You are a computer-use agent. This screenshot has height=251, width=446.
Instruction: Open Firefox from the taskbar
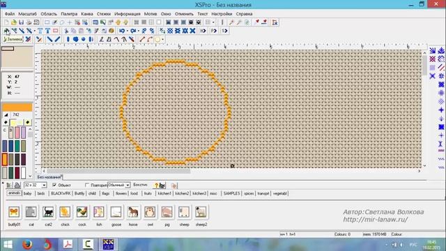[x=27, y=245]
